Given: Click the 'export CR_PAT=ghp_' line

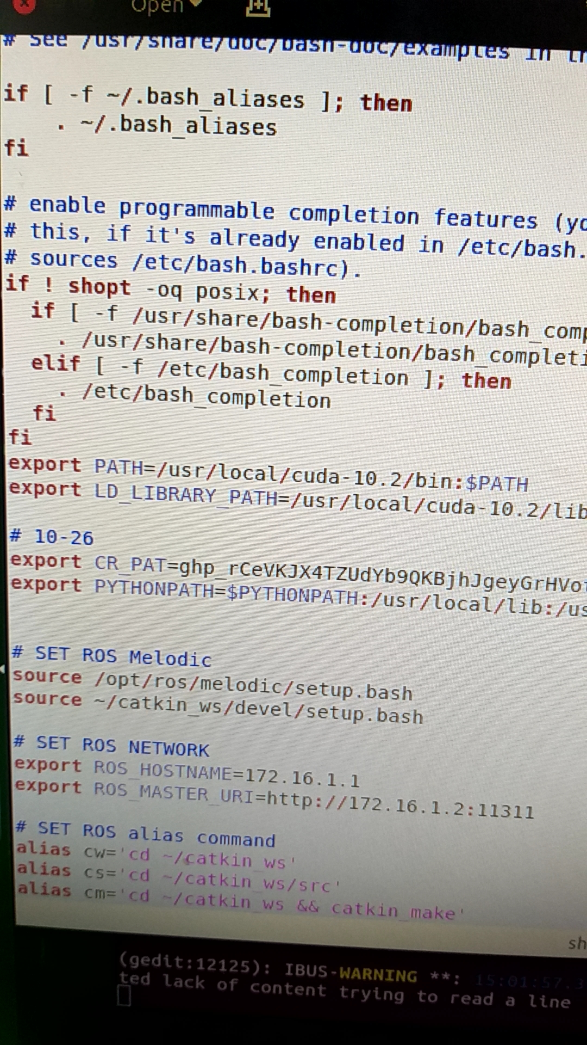Looking at the screenshot, I should pyautogui.click(x=298, y=573).
